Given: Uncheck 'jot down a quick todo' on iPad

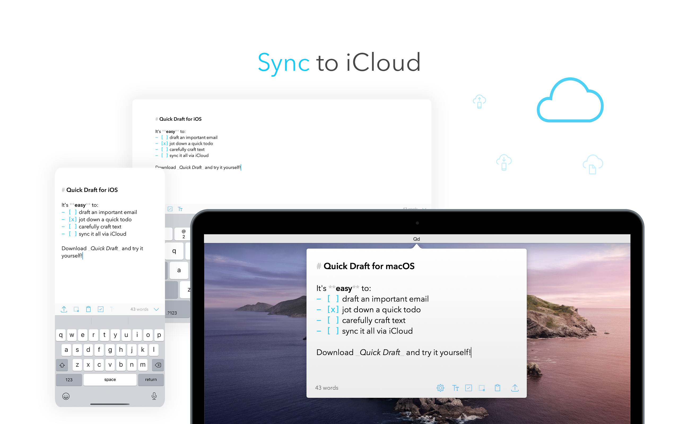Looking at the screenshot, I should click(x=165, y=144).
